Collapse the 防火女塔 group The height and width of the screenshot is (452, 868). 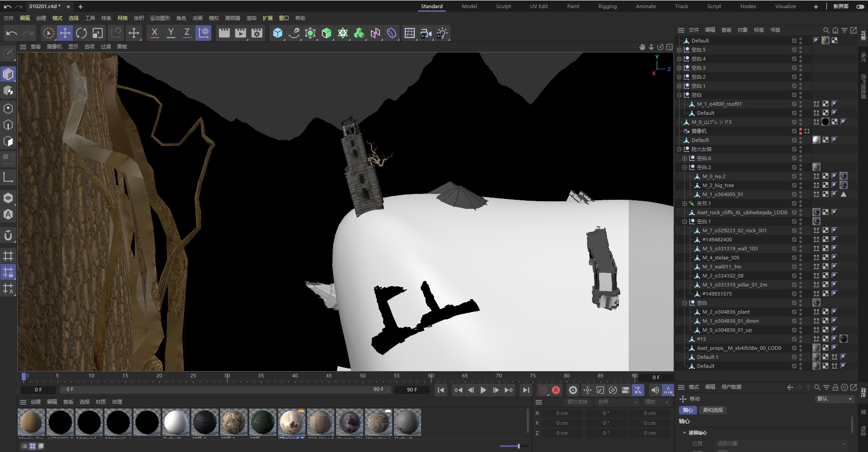coord(679,149)
